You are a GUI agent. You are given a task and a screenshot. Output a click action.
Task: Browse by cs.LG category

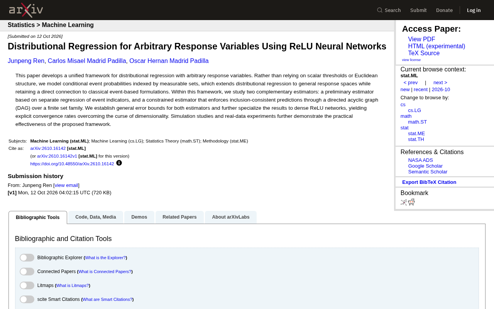[x=414, y=110]
